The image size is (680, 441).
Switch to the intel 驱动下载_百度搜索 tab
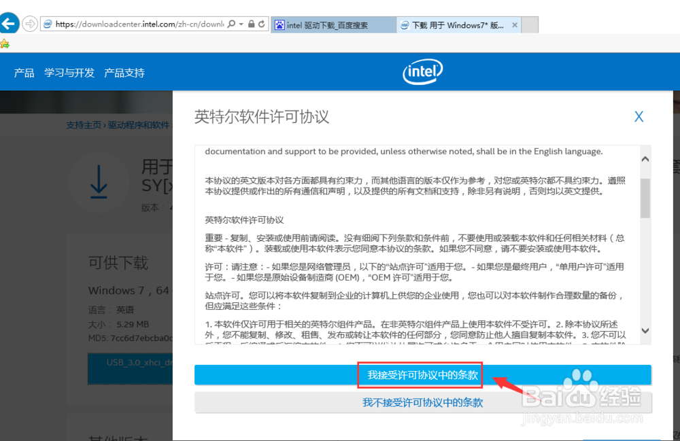click(334, 25)
